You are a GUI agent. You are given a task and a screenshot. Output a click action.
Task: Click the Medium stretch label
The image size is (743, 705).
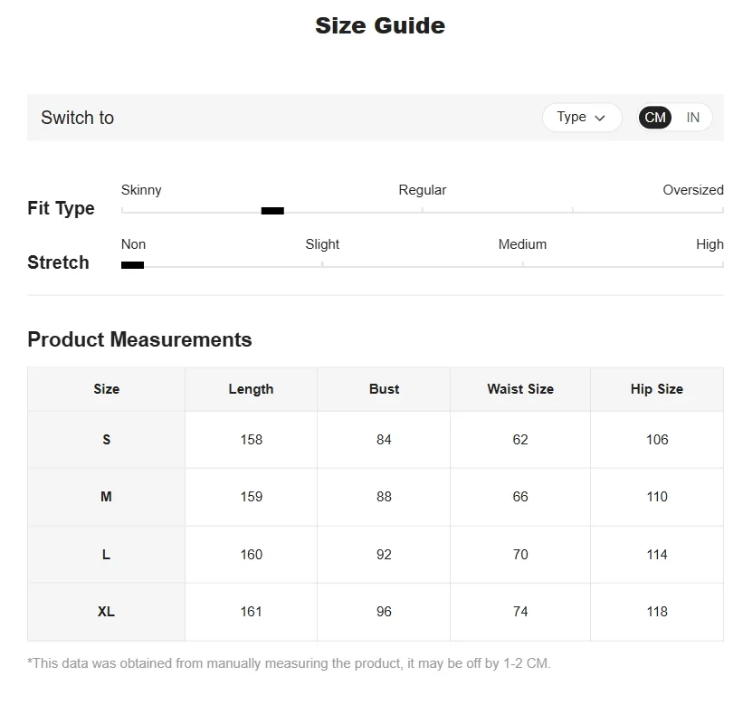point(522,244)
